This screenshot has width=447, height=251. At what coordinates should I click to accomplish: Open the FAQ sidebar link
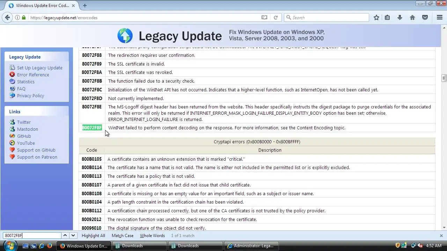coord(21,89)
